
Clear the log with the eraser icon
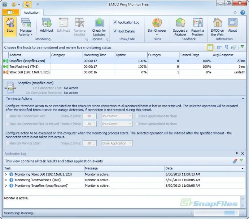click(x=235, y=161)
